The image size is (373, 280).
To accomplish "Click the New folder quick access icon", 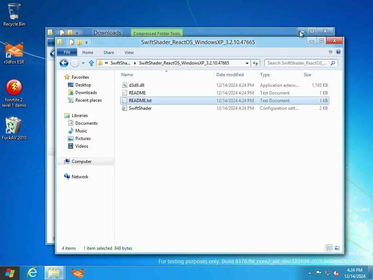I will [79, 42].
